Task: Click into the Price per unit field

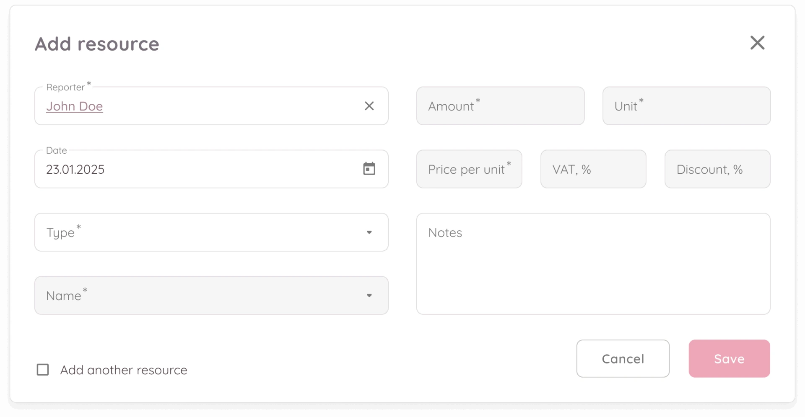Action: pyautogui.click(x=469, y=169)
